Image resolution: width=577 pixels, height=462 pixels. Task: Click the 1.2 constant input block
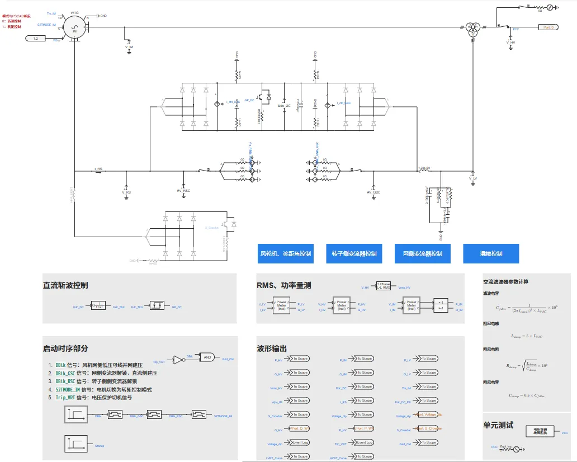tap(35, 38)
